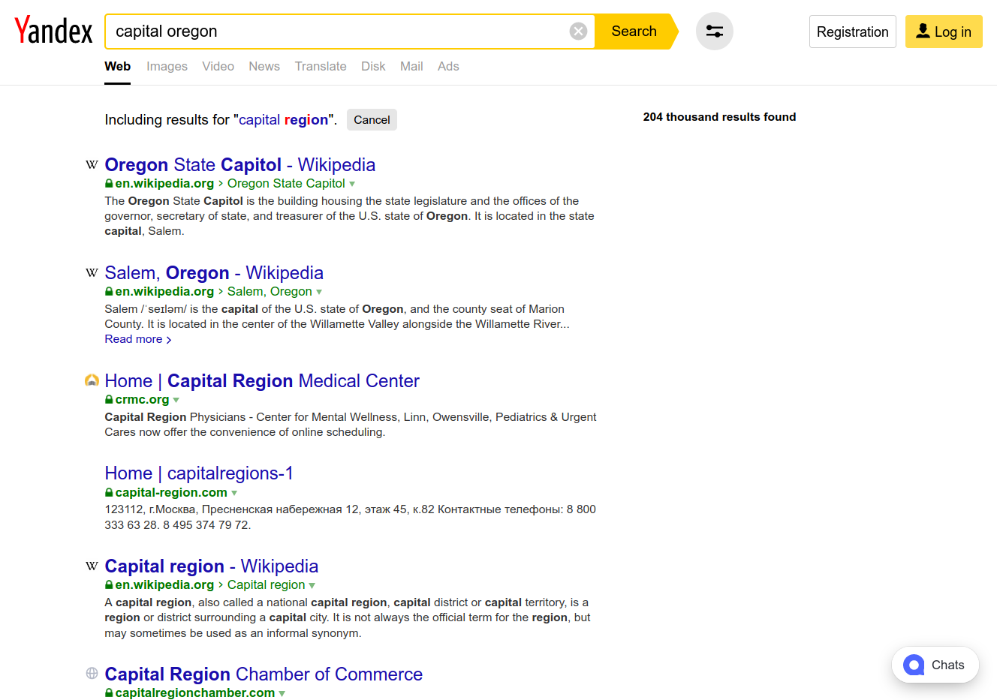Viewport: 997px width, 700px height.
Task: Click the Registration button
Action: [852, 32]
